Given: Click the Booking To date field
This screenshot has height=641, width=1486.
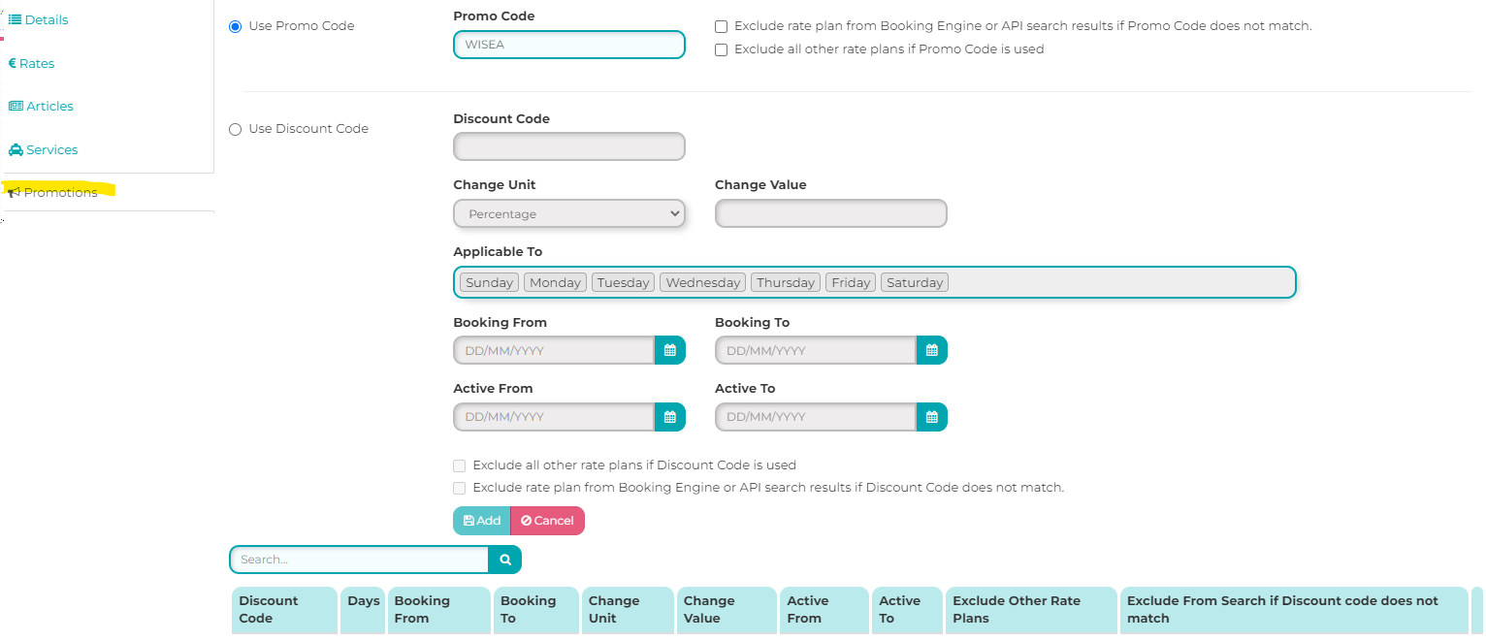Looking at the screenshot, I should 816,350.
